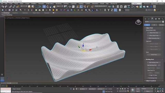Restrict transform to the Y axis
The height and width of the screenshot is (93, 165).
pyautogui.click(x=109, y=10)
